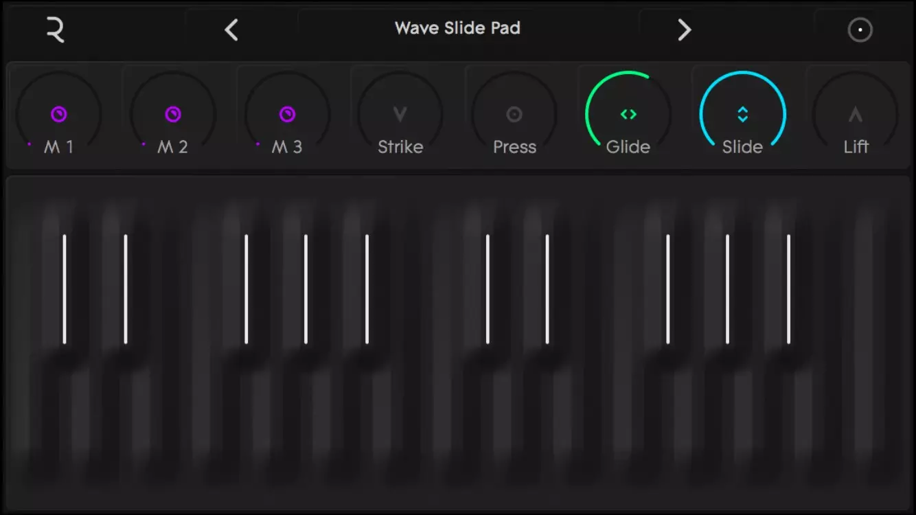This screenshot has height=515, width=916.
Task: Go to the next preset with right arrow
Action: (684, 30)
